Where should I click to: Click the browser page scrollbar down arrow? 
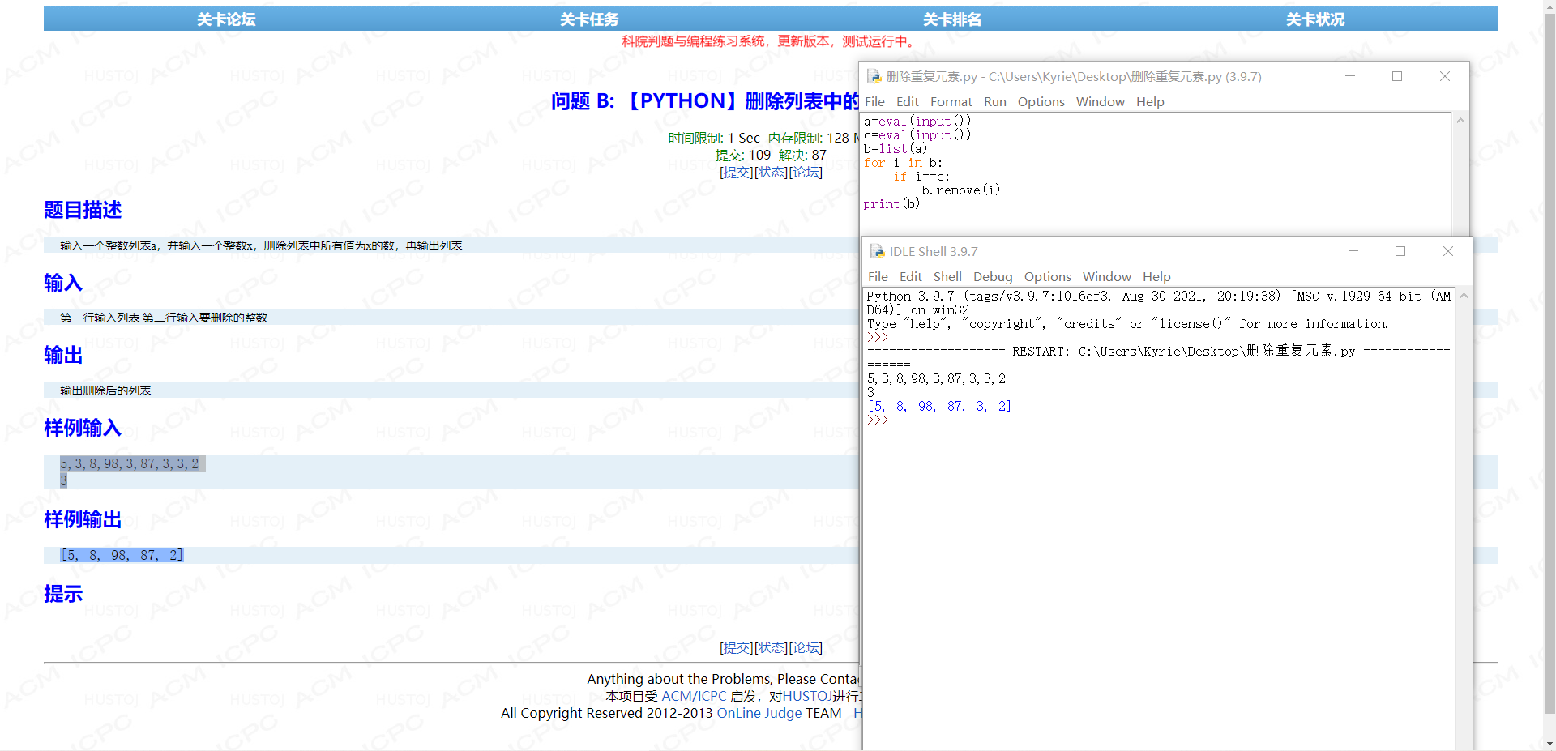[1549, 743]
